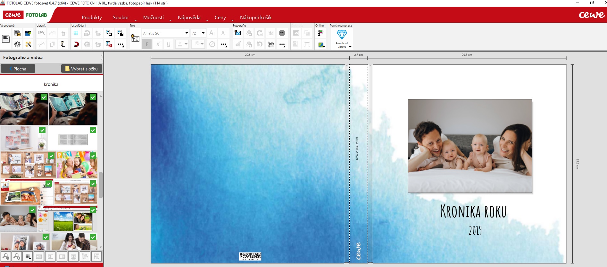Viewport: 607px width, 267px height.
Task: Expand the thumbnail grid view dropdown
Action: pyautogui.click(x=28, y=257)
